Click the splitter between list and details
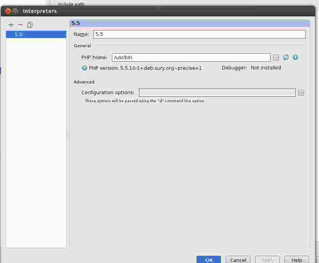Image resolution: width=319 pixels, height=263 pixels. tap(68, 134)
